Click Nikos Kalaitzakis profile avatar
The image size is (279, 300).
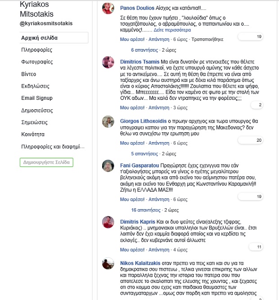[108, 264]
